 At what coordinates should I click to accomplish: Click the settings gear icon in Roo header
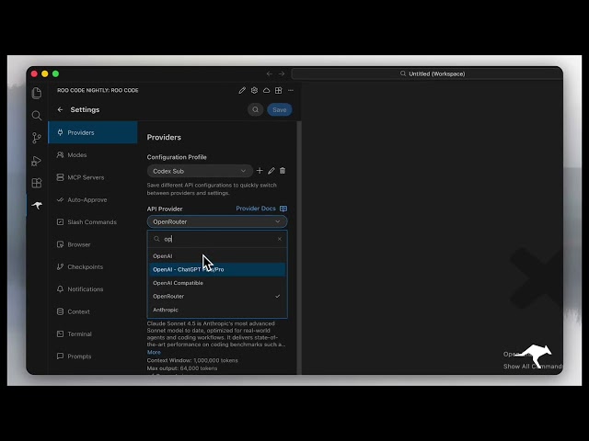pos(254,90)
